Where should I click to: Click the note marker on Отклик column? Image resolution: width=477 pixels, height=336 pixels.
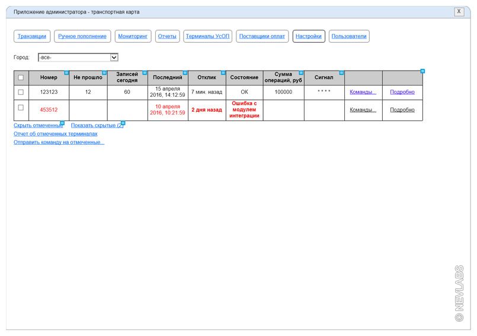pos(223,72)
